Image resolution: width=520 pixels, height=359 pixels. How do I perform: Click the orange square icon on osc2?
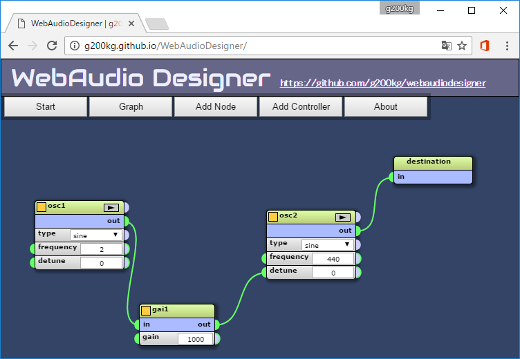(x=273, y=216)
